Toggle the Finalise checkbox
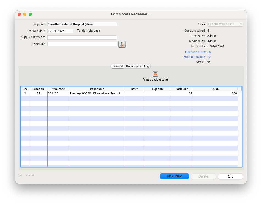 pos(20,175)
